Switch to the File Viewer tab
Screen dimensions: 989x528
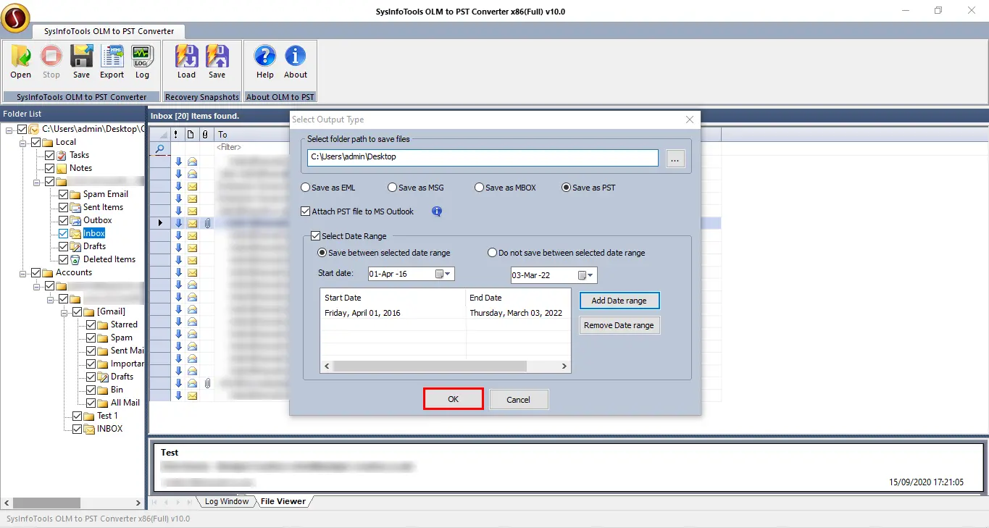tap(283, 501)
